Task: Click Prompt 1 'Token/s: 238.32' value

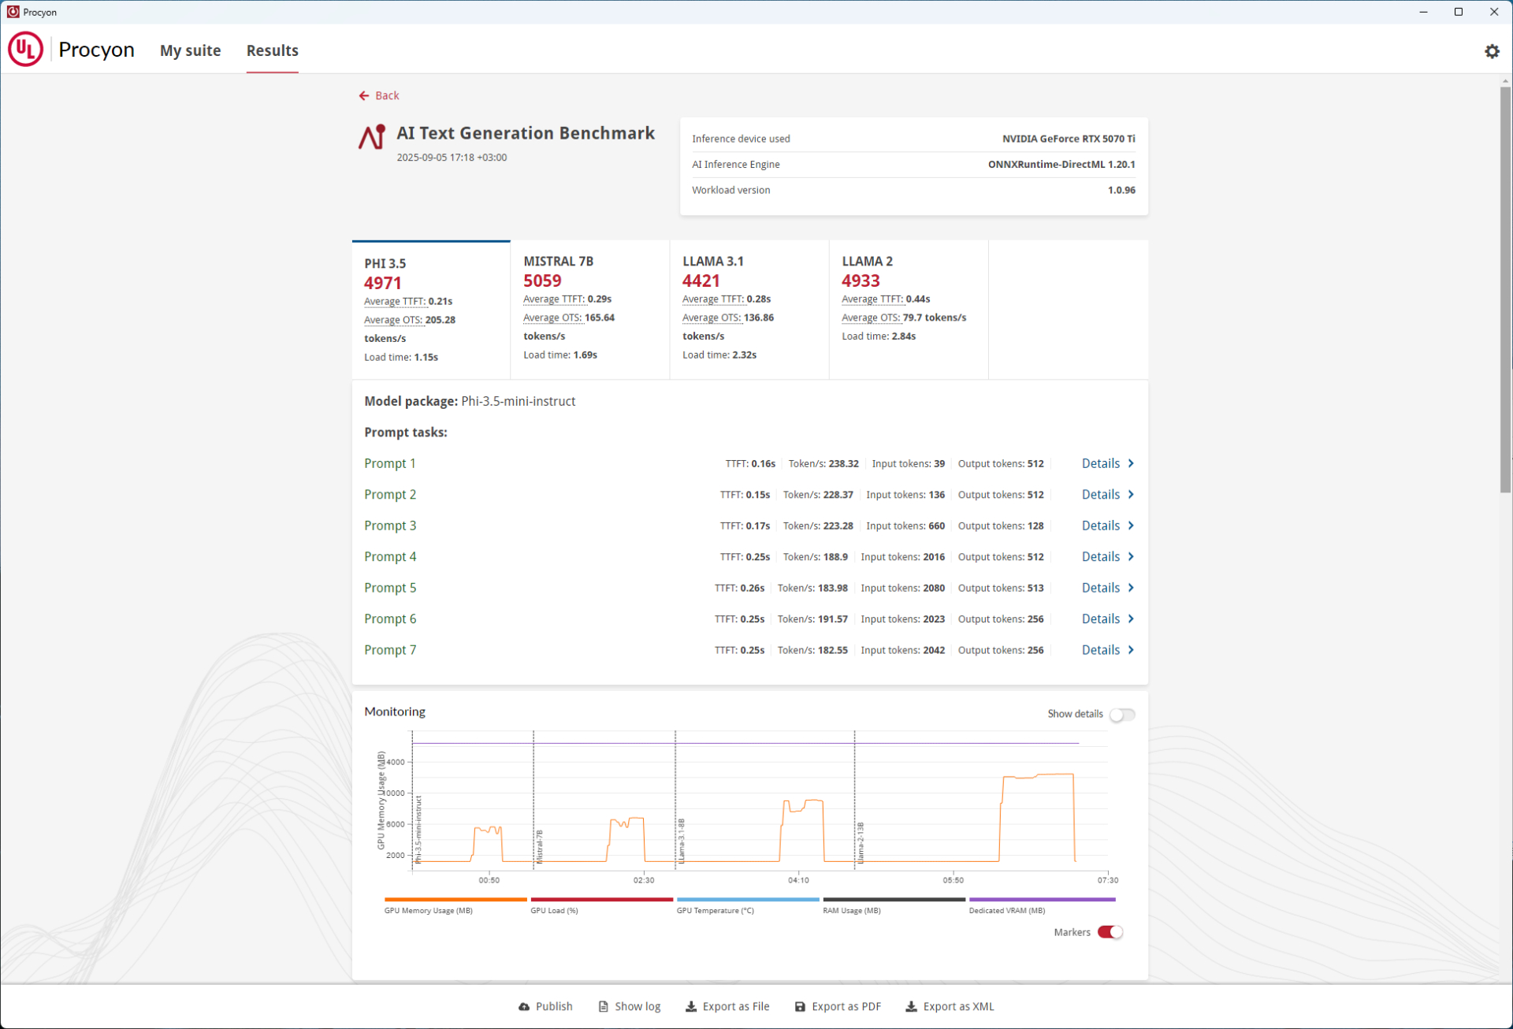Action: click(823, 463)
